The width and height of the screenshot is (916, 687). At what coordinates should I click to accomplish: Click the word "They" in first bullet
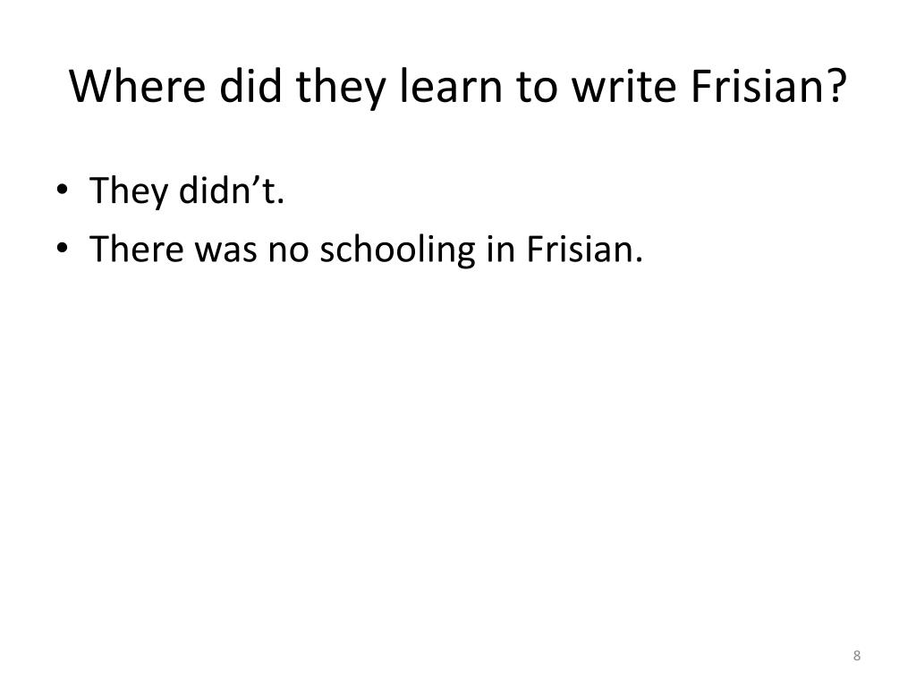[x=123, y=191]
